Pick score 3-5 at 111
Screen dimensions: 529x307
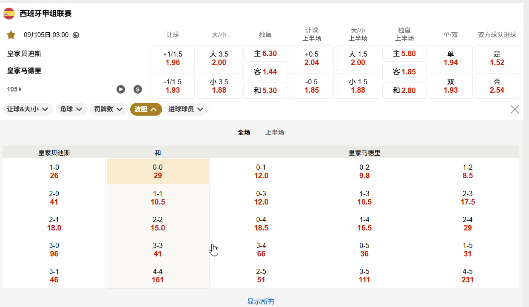point(364,276)
